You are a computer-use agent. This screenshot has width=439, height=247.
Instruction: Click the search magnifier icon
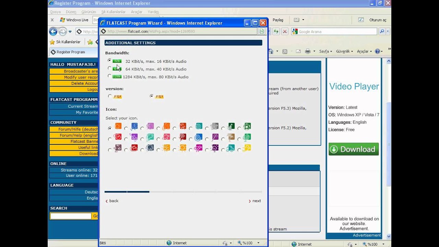[x=382, y=31]
